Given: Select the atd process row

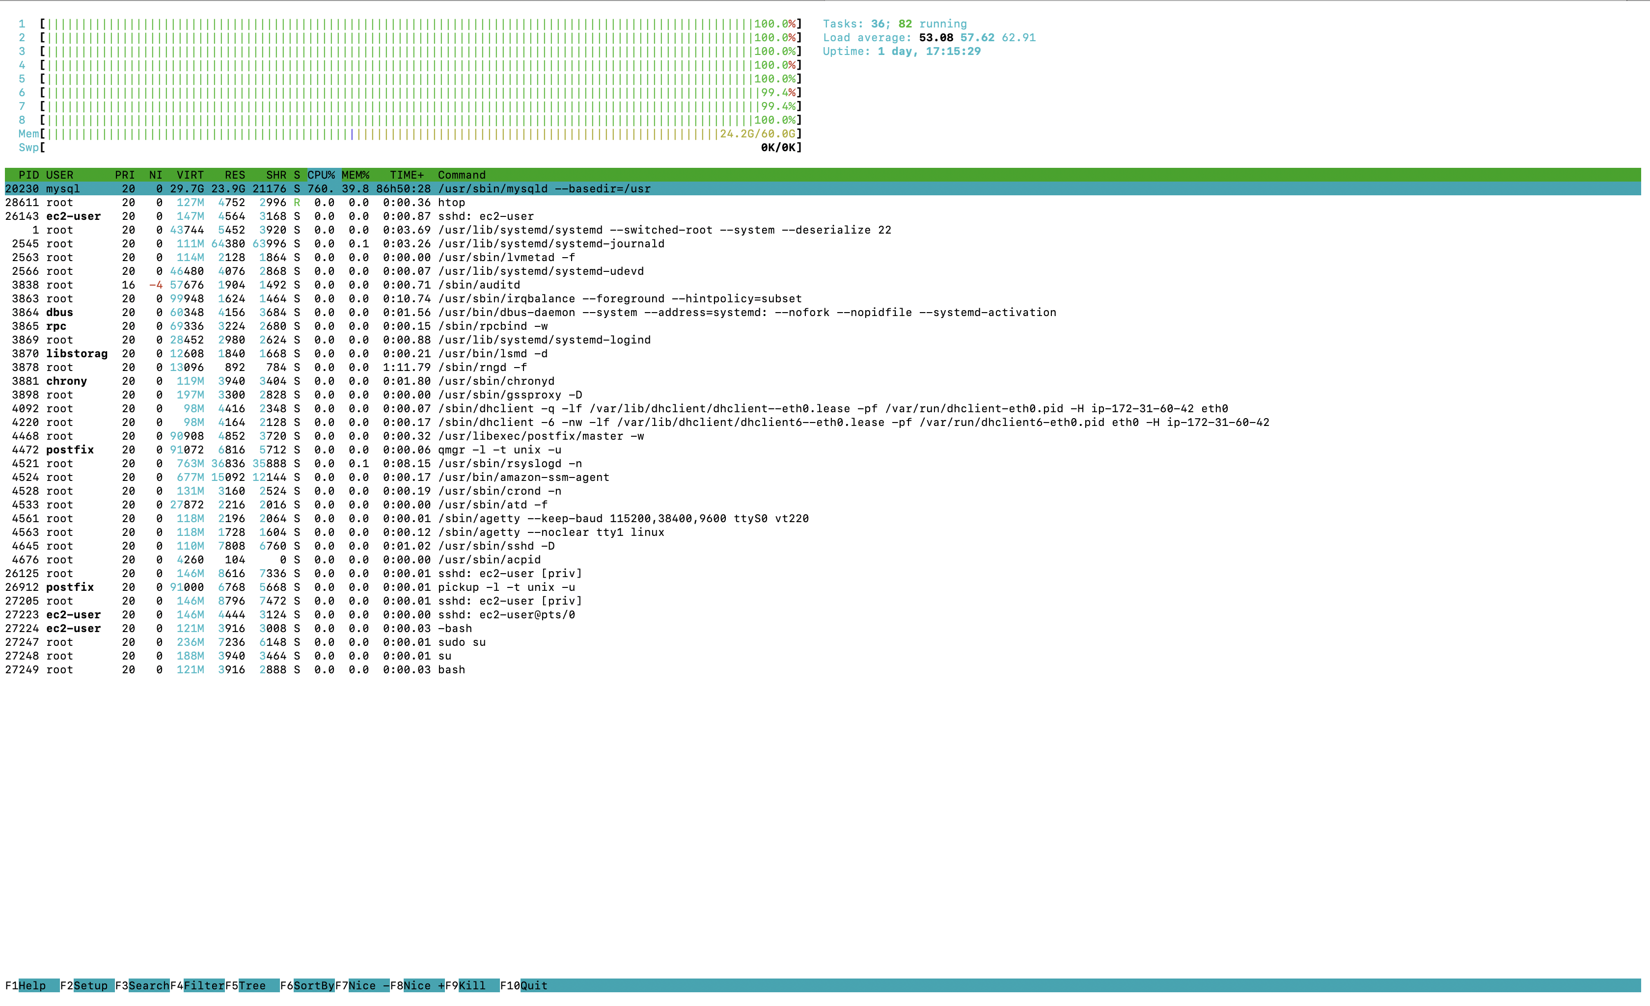Looking at the screenshot, I should pos(823,504).
